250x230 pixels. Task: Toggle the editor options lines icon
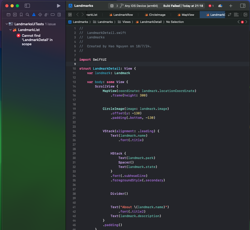tap(236, 15)
